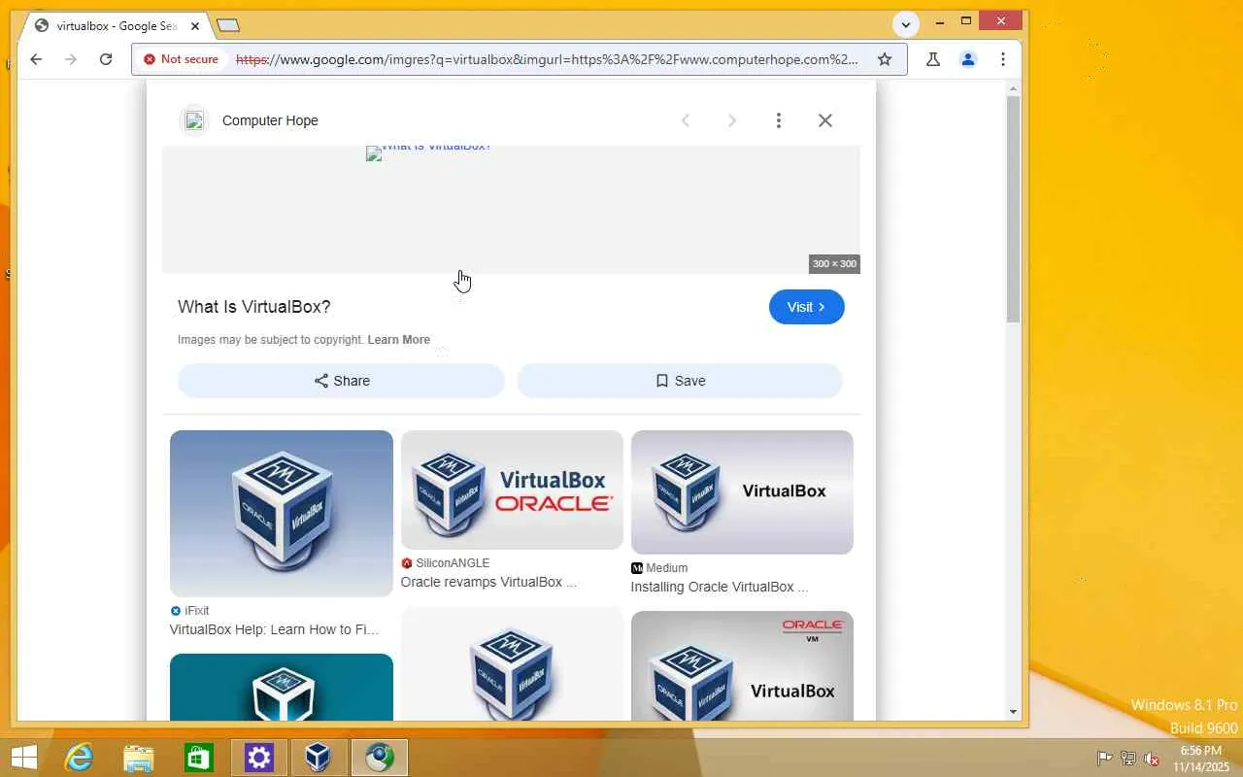Open the purple gear settings taskbar icon

pos(259,758)
